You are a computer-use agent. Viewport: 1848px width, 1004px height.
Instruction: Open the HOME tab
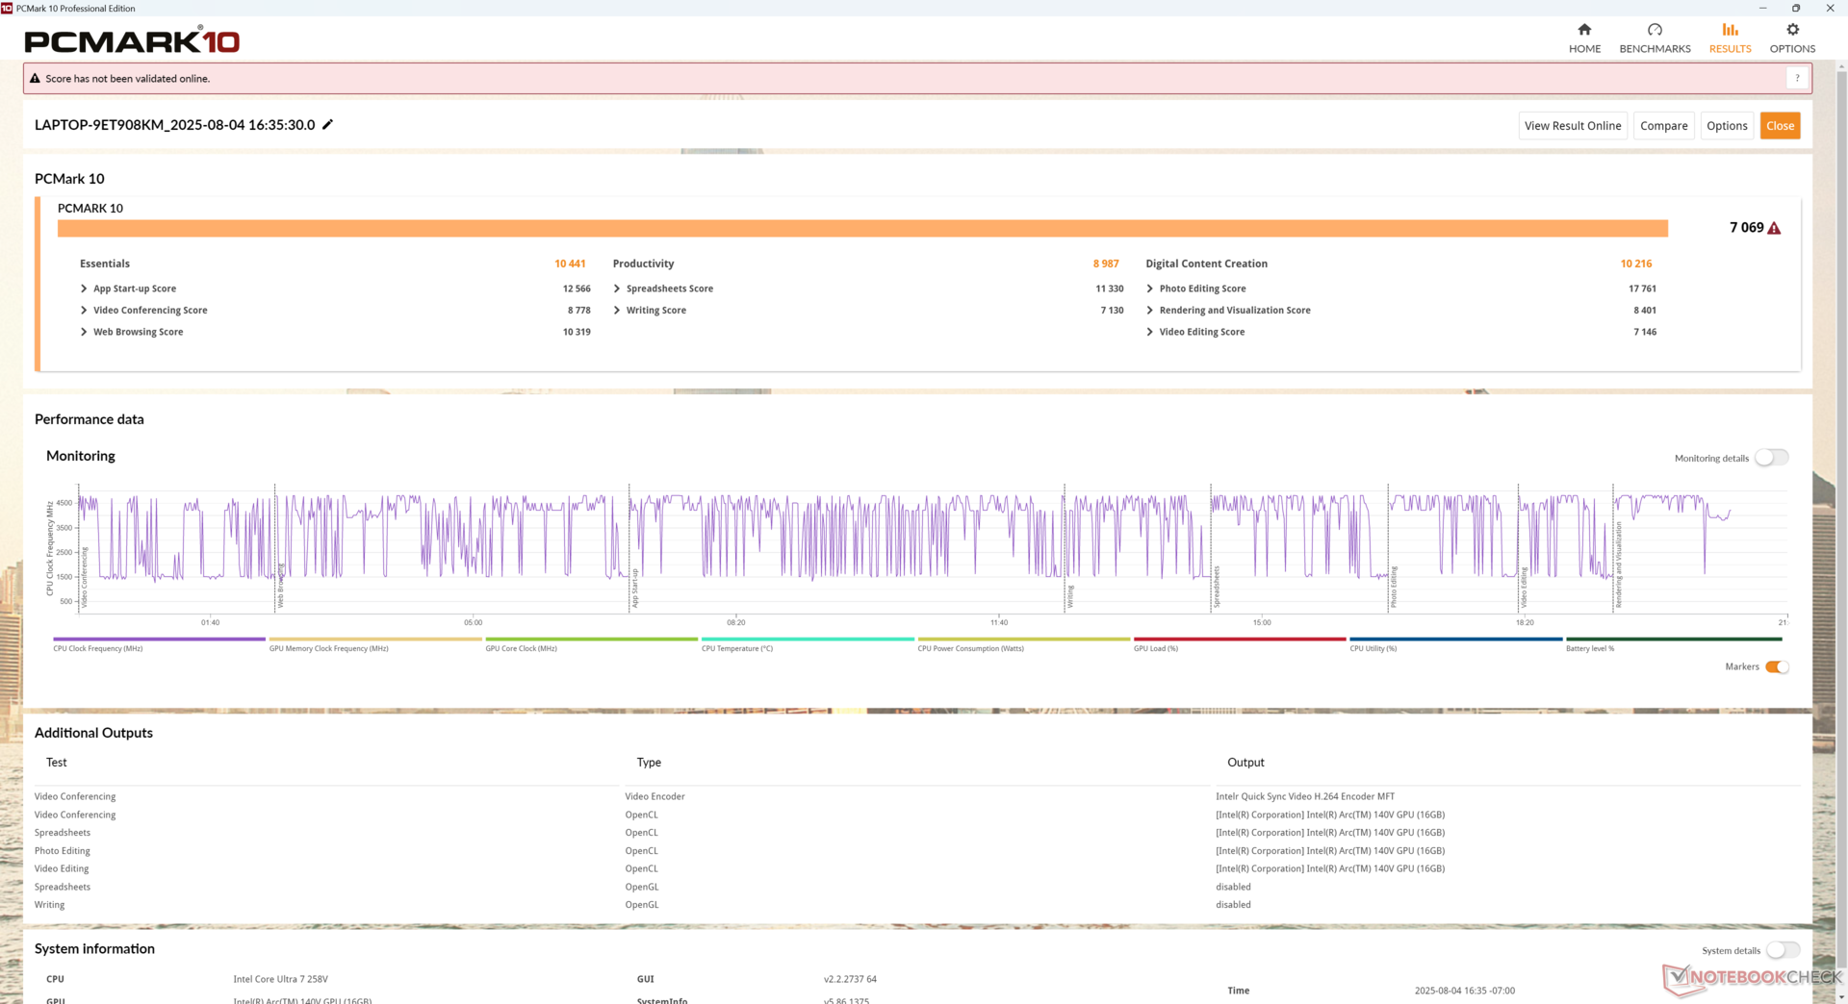click(1584, 38)
